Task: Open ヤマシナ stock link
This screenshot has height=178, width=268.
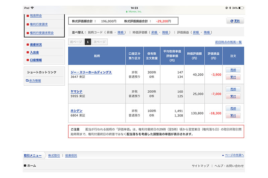Action: 76,91
